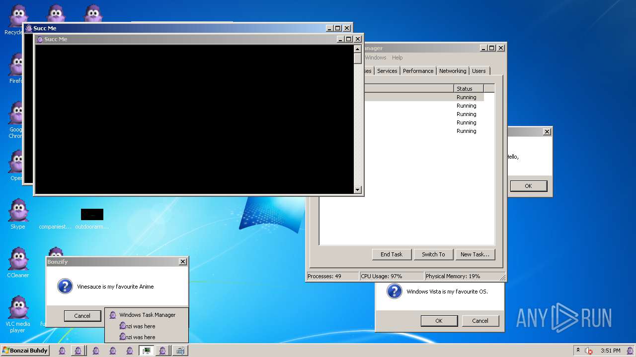Click the Switch To button
The height and width of the screenshot is (357, 636).
click(433, 254)
